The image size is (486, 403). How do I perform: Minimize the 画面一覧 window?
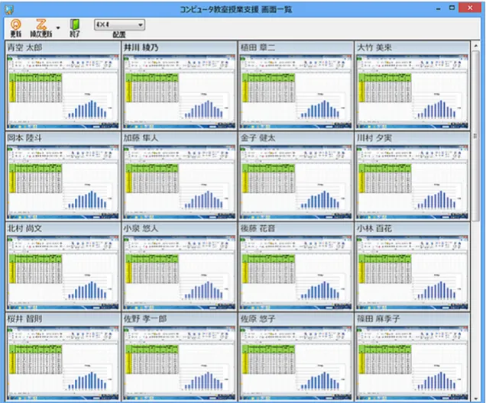point(439,9)
